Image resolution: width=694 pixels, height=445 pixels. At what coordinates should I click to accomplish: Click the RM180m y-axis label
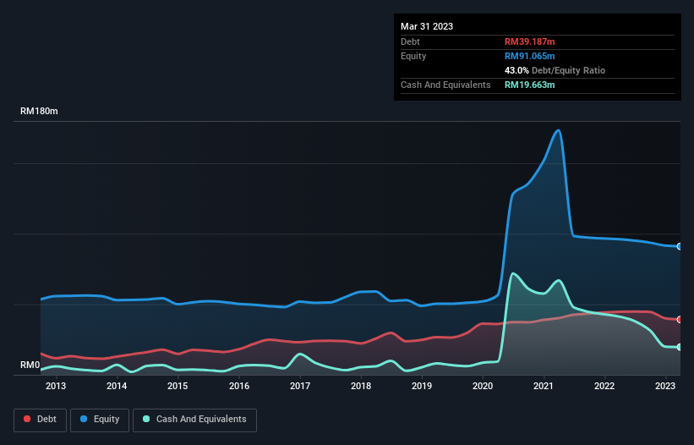tap(39, 111)
